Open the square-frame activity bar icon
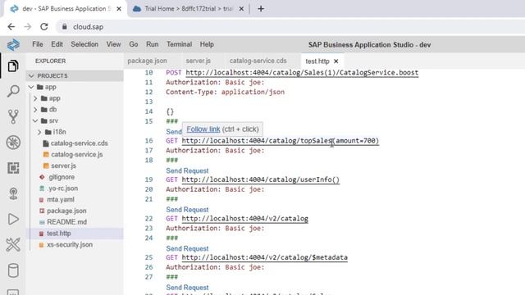This screenshot has width=525, height=295. pyautogui.click(x=13, y=168)
